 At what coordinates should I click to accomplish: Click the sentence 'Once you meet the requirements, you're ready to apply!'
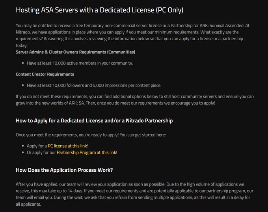tap(67, 135)
